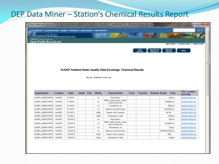This screenshot has height=164, width=219.
Task: Click the Run At timestamp text
Action: click(99, 77)
